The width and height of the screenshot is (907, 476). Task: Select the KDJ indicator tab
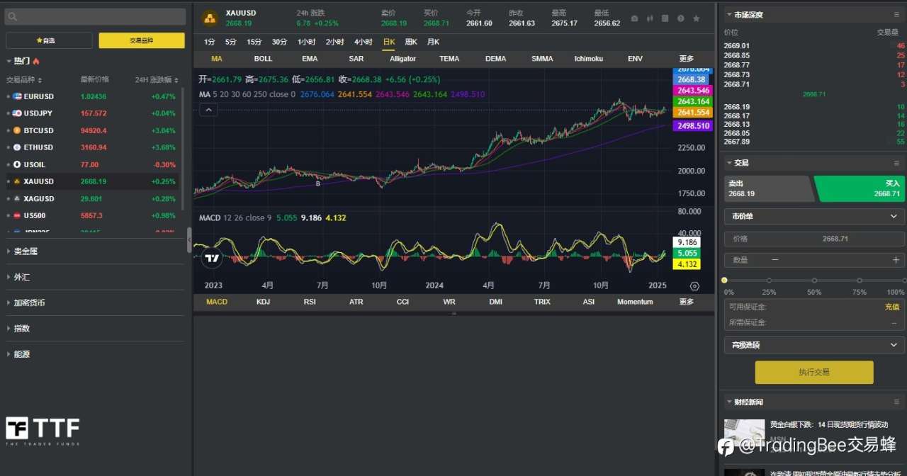pos(263,302)
